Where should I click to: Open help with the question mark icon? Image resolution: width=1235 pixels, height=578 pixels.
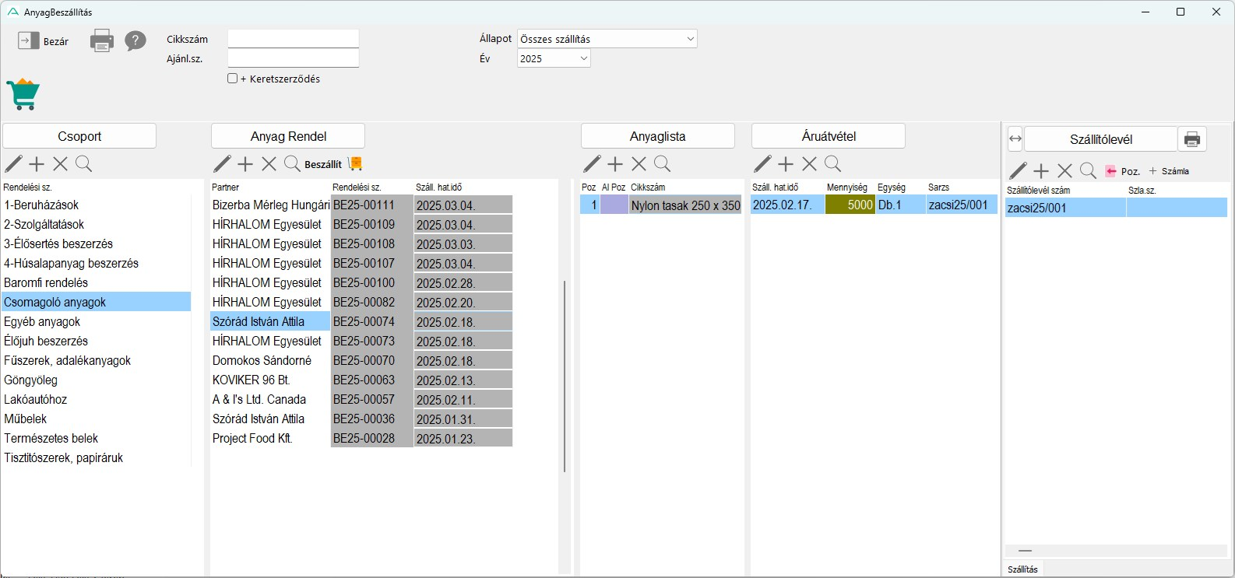pyautogui.click(x=135, y=40)
